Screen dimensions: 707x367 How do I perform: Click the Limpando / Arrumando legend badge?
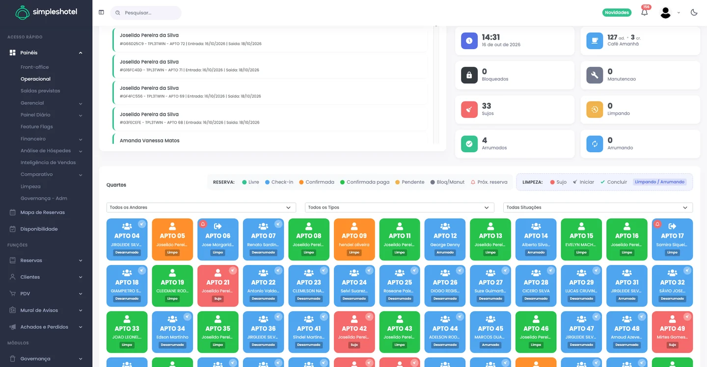pos(659,182)
